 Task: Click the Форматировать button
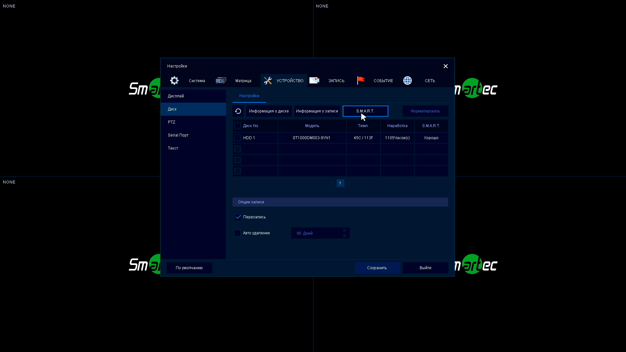click(425, 111)
